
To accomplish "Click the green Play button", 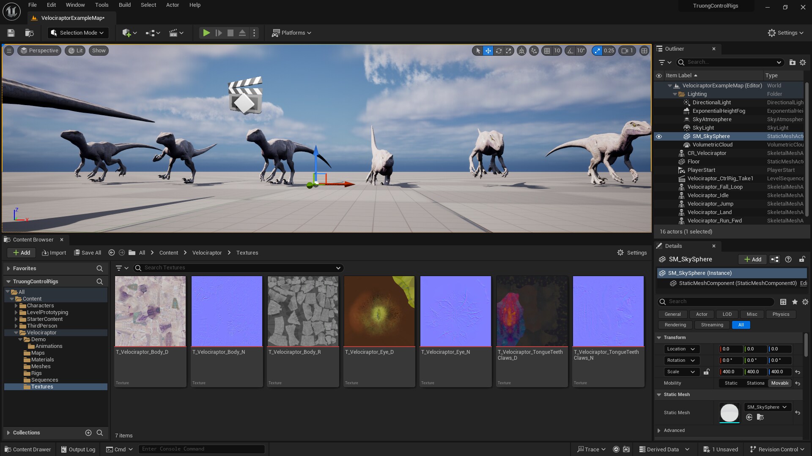I will point(206,33).
